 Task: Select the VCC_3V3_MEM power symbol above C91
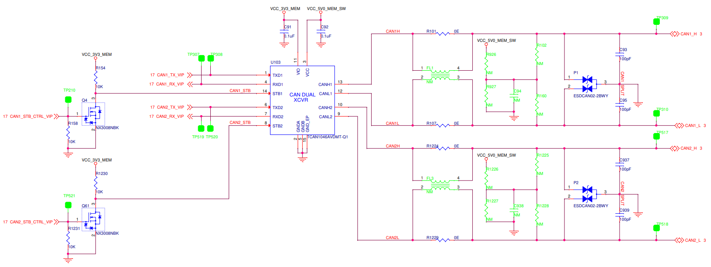284,10
